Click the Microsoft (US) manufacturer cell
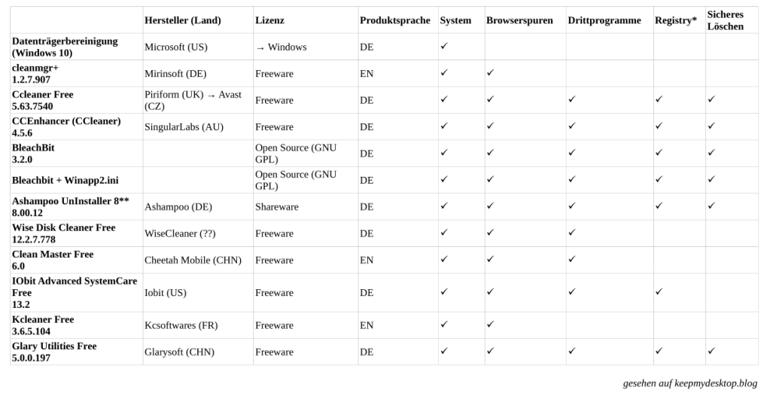The height and width of the screenshot is (399, 770). (175, 47)
